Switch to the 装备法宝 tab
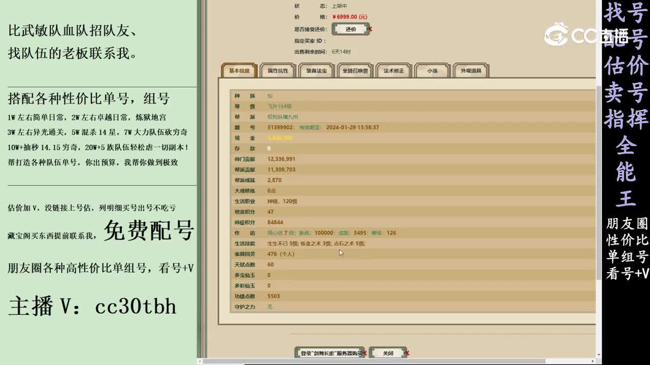The image size is (650, 365). 316,71
